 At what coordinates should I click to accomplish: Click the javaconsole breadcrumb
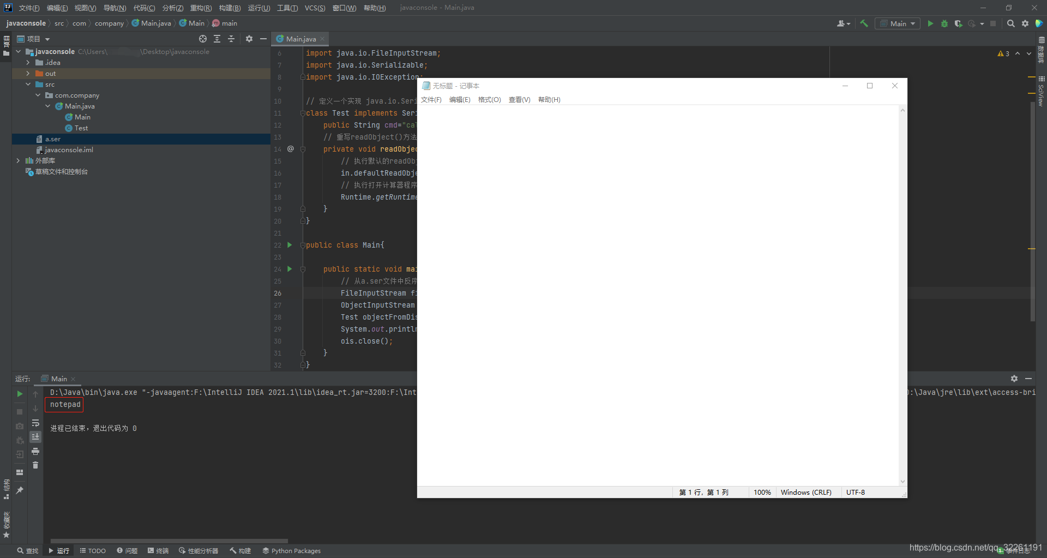26,23
